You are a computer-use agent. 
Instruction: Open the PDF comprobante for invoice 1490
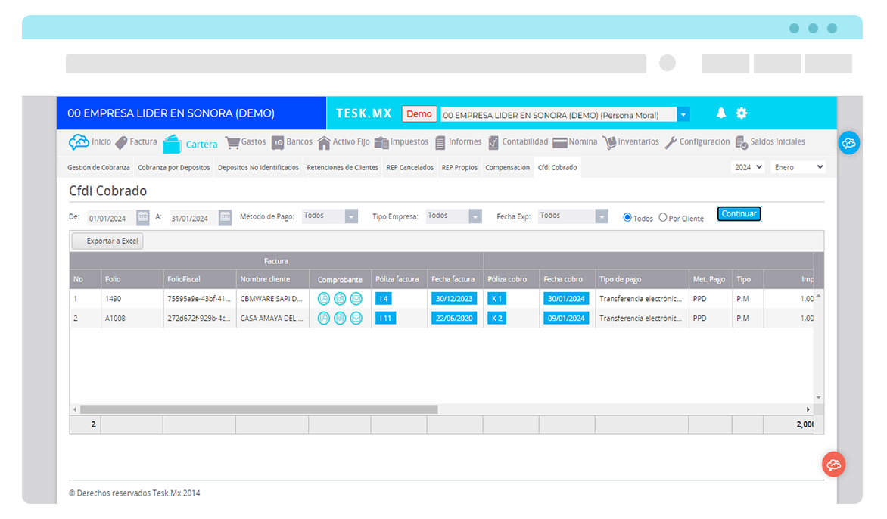pos(324,298)
